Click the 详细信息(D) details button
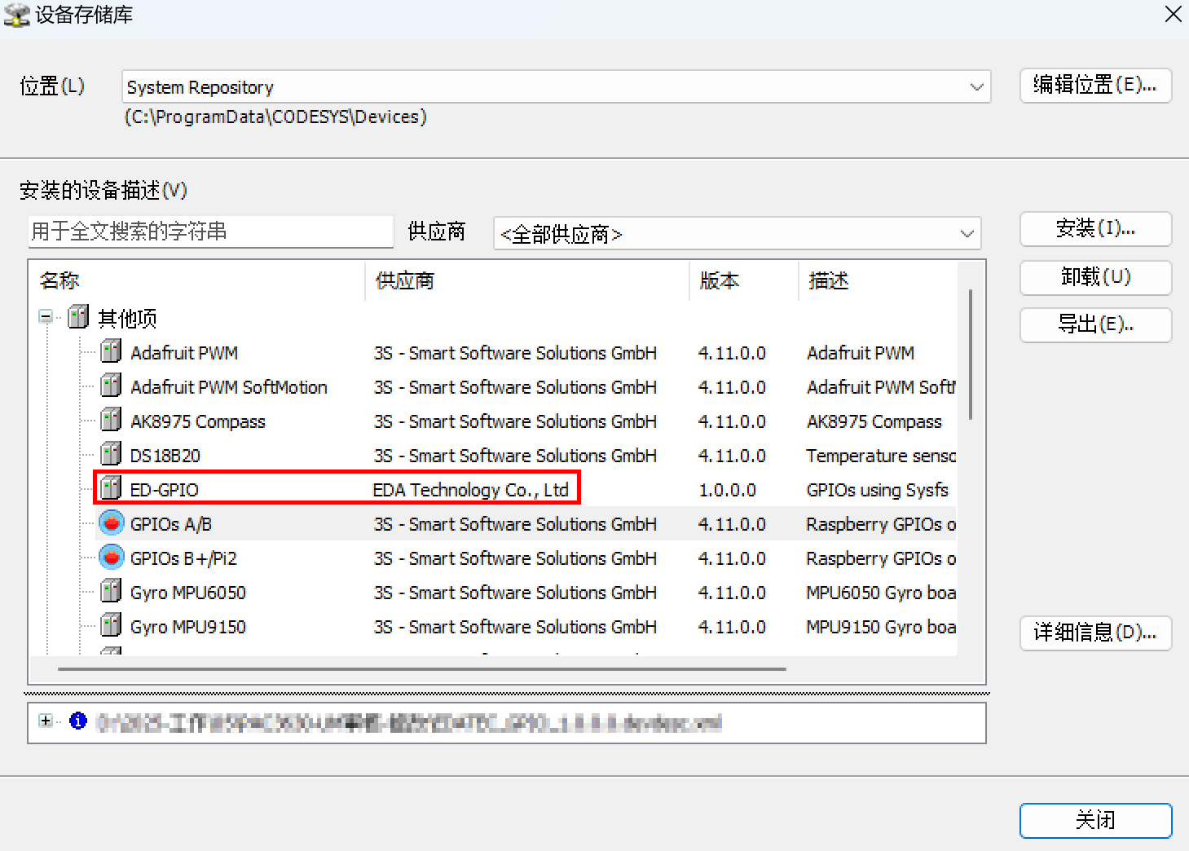The height and width of the screenshot is (851, 1189). coord(1094,633)
